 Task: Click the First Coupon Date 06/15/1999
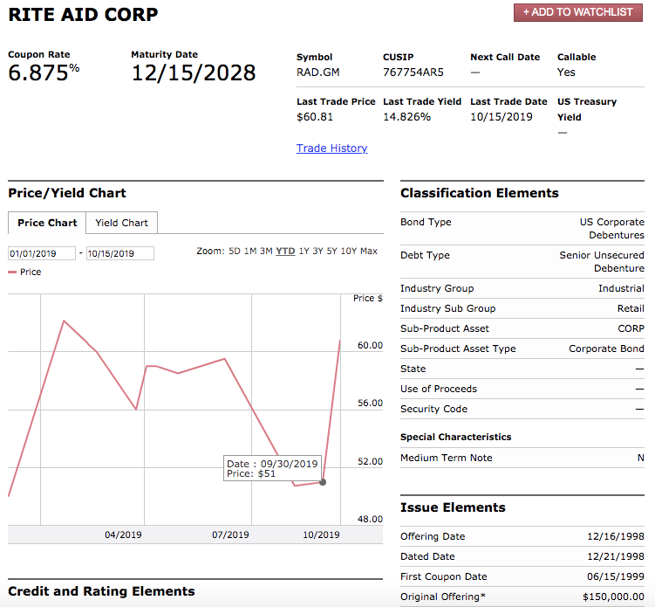[615, 576]
